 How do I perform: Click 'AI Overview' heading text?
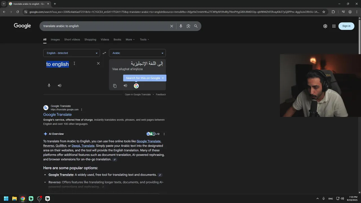pos(56,134)
